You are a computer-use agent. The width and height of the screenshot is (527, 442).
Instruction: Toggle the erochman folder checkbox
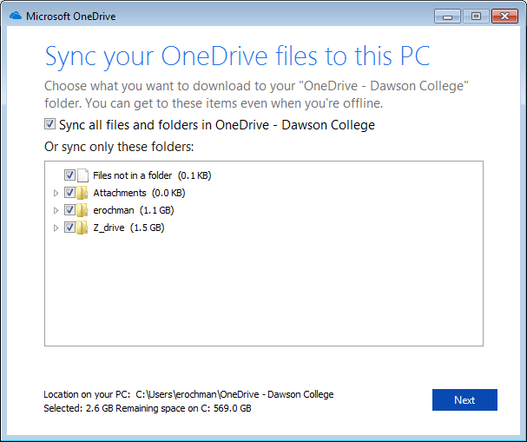(69, 210)
